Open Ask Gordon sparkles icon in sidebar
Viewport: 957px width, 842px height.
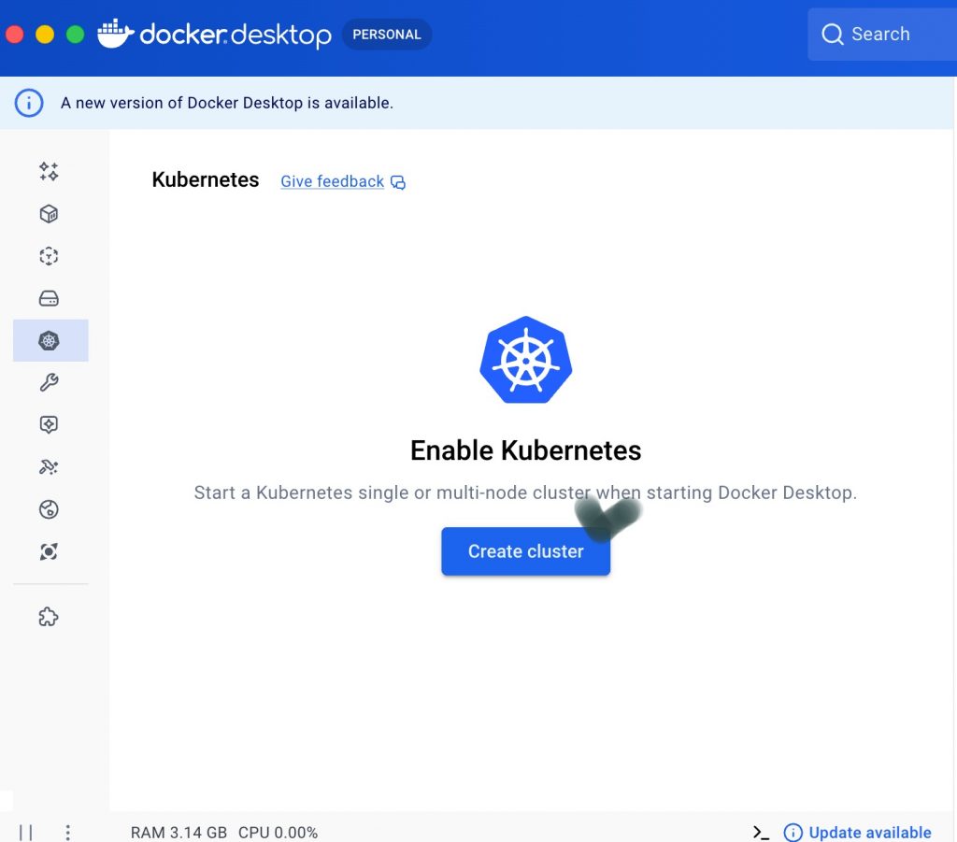click(x=49, y=171)
